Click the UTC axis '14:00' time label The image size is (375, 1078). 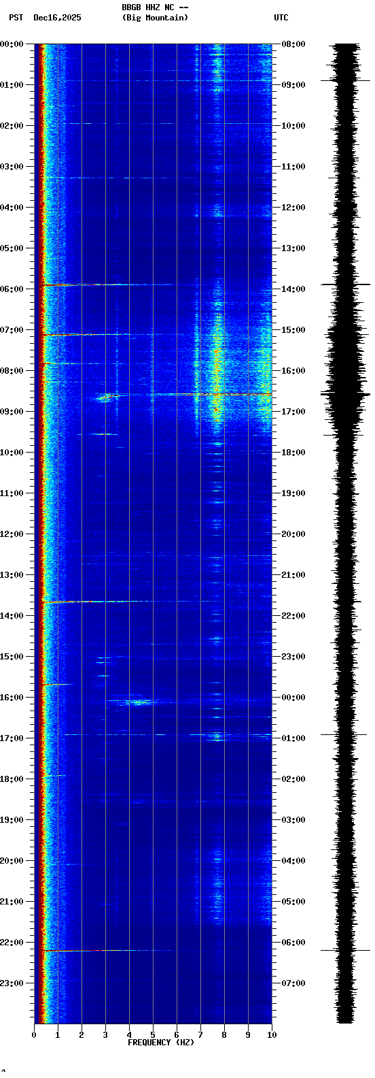click(x=293, y=289)
